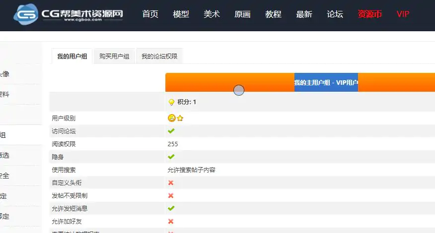Click the 阅读权限 row label
Viewport: 435px width, 233px height.
[x=64, y=144]
